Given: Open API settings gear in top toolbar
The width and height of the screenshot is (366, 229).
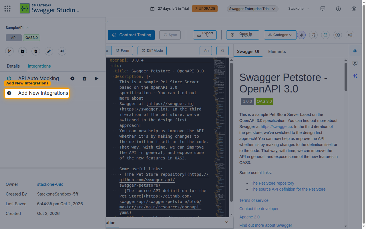Looking at the screenshot, I should pyautogui.click(x=338, y=35).
